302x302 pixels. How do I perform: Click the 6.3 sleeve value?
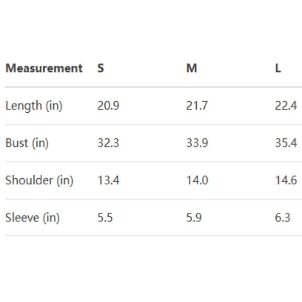click(282, 218)
